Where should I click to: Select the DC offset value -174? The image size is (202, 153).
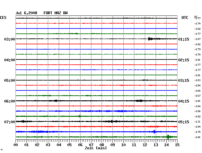[197, 24]
